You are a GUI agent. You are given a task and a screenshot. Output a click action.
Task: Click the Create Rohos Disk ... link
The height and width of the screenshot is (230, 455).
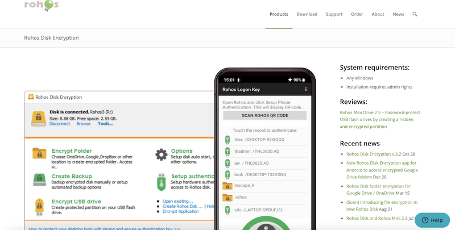coord(183,206)
